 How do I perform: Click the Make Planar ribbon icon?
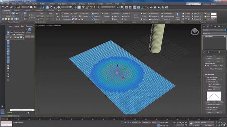pyautogui.click(x=177, y=16)
